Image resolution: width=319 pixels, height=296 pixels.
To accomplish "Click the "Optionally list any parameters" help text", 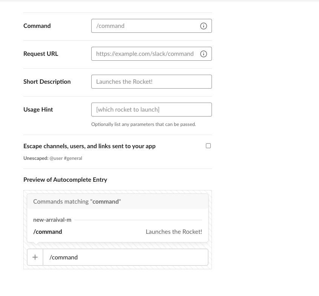I will [x=143, y=124].
